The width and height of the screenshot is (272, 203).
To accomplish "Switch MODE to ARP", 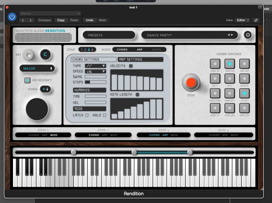I will (140, 50).
